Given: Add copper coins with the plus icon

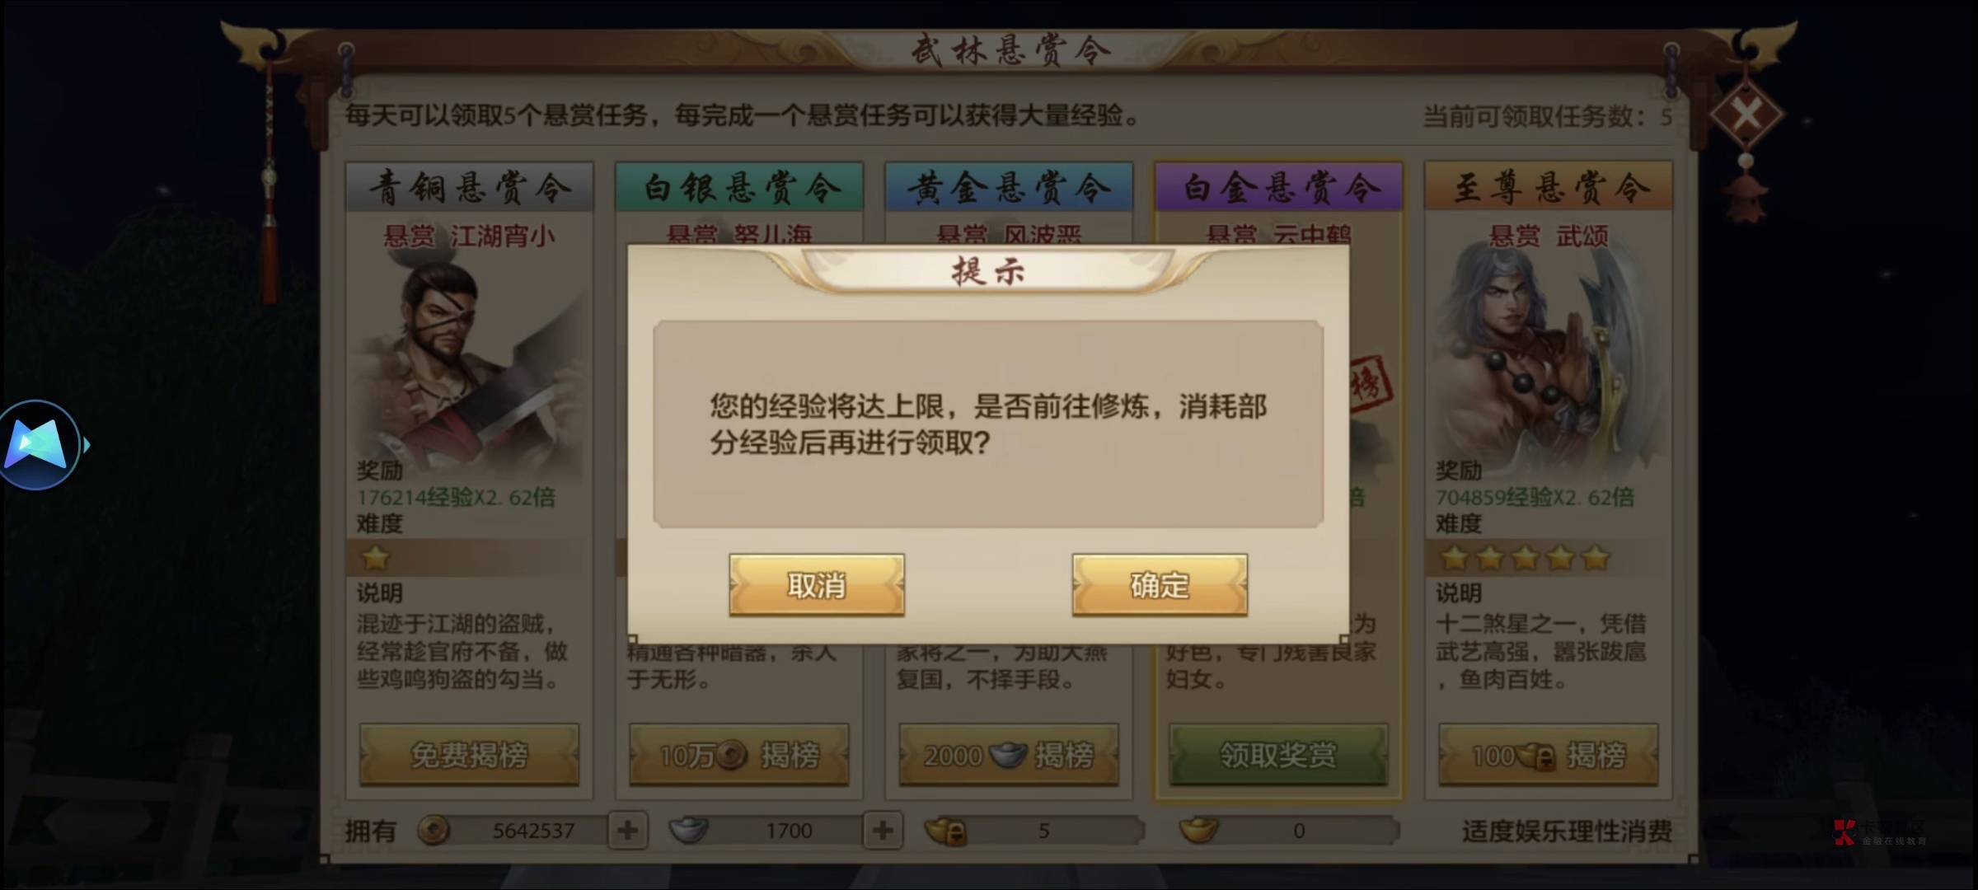Looking at the screenshot, I should [x=627, y=830].
